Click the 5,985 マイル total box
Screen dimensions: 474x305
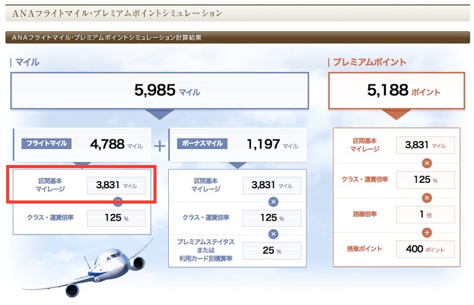158,90
